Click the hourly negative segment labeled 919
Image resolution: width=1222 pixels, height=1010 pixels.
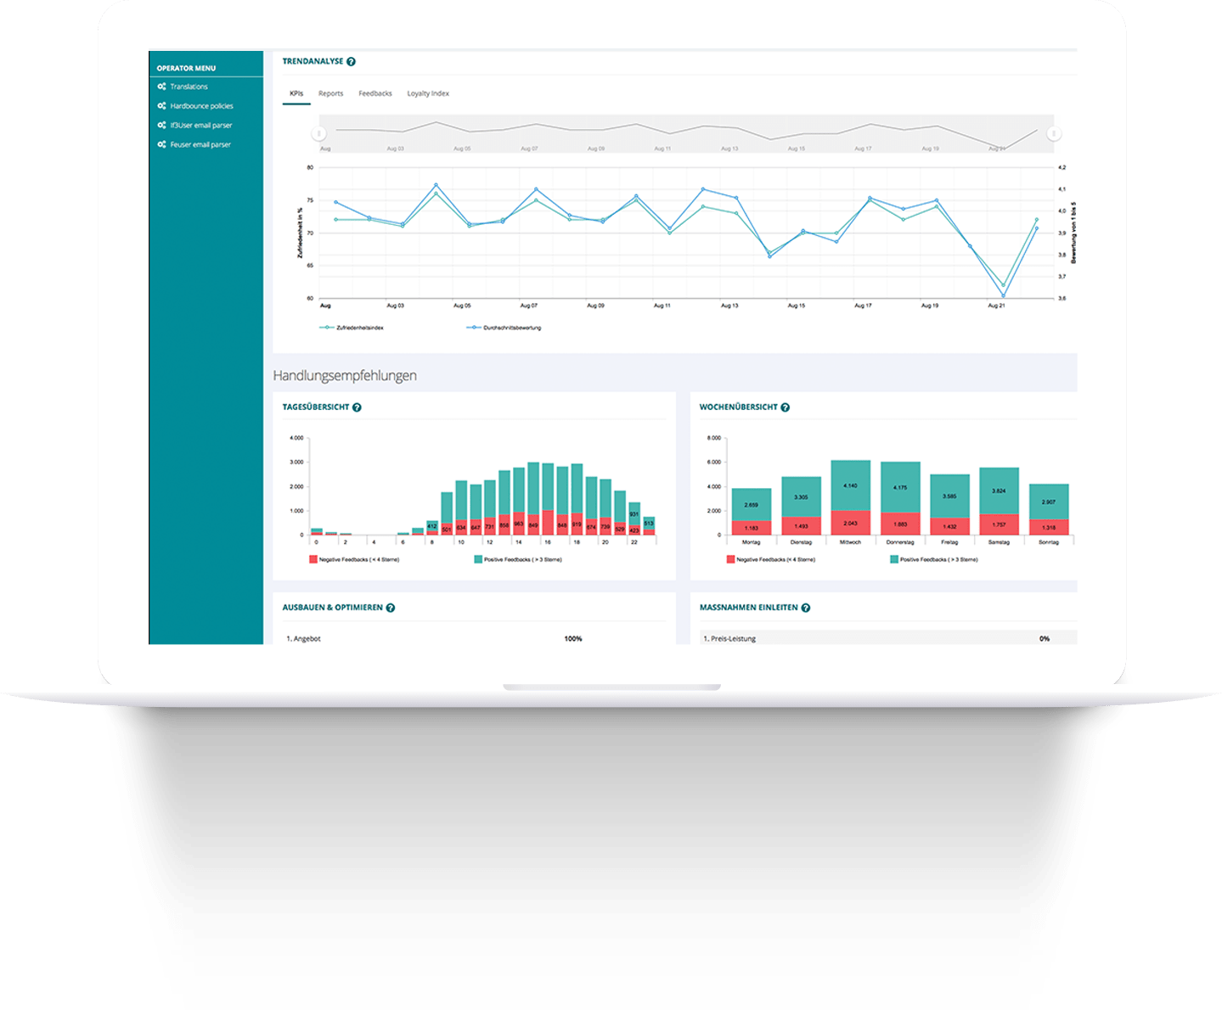click(577, 525)
